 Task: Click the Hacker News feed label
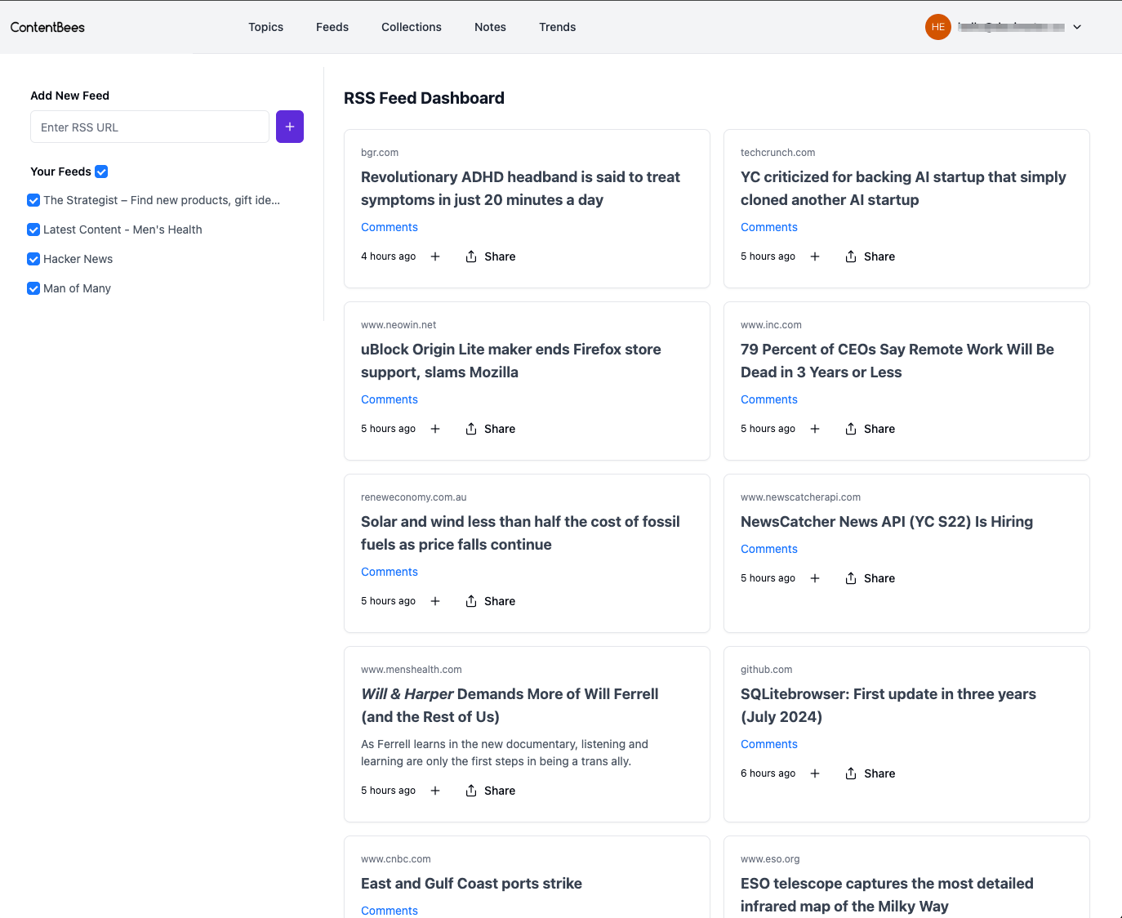78,259
